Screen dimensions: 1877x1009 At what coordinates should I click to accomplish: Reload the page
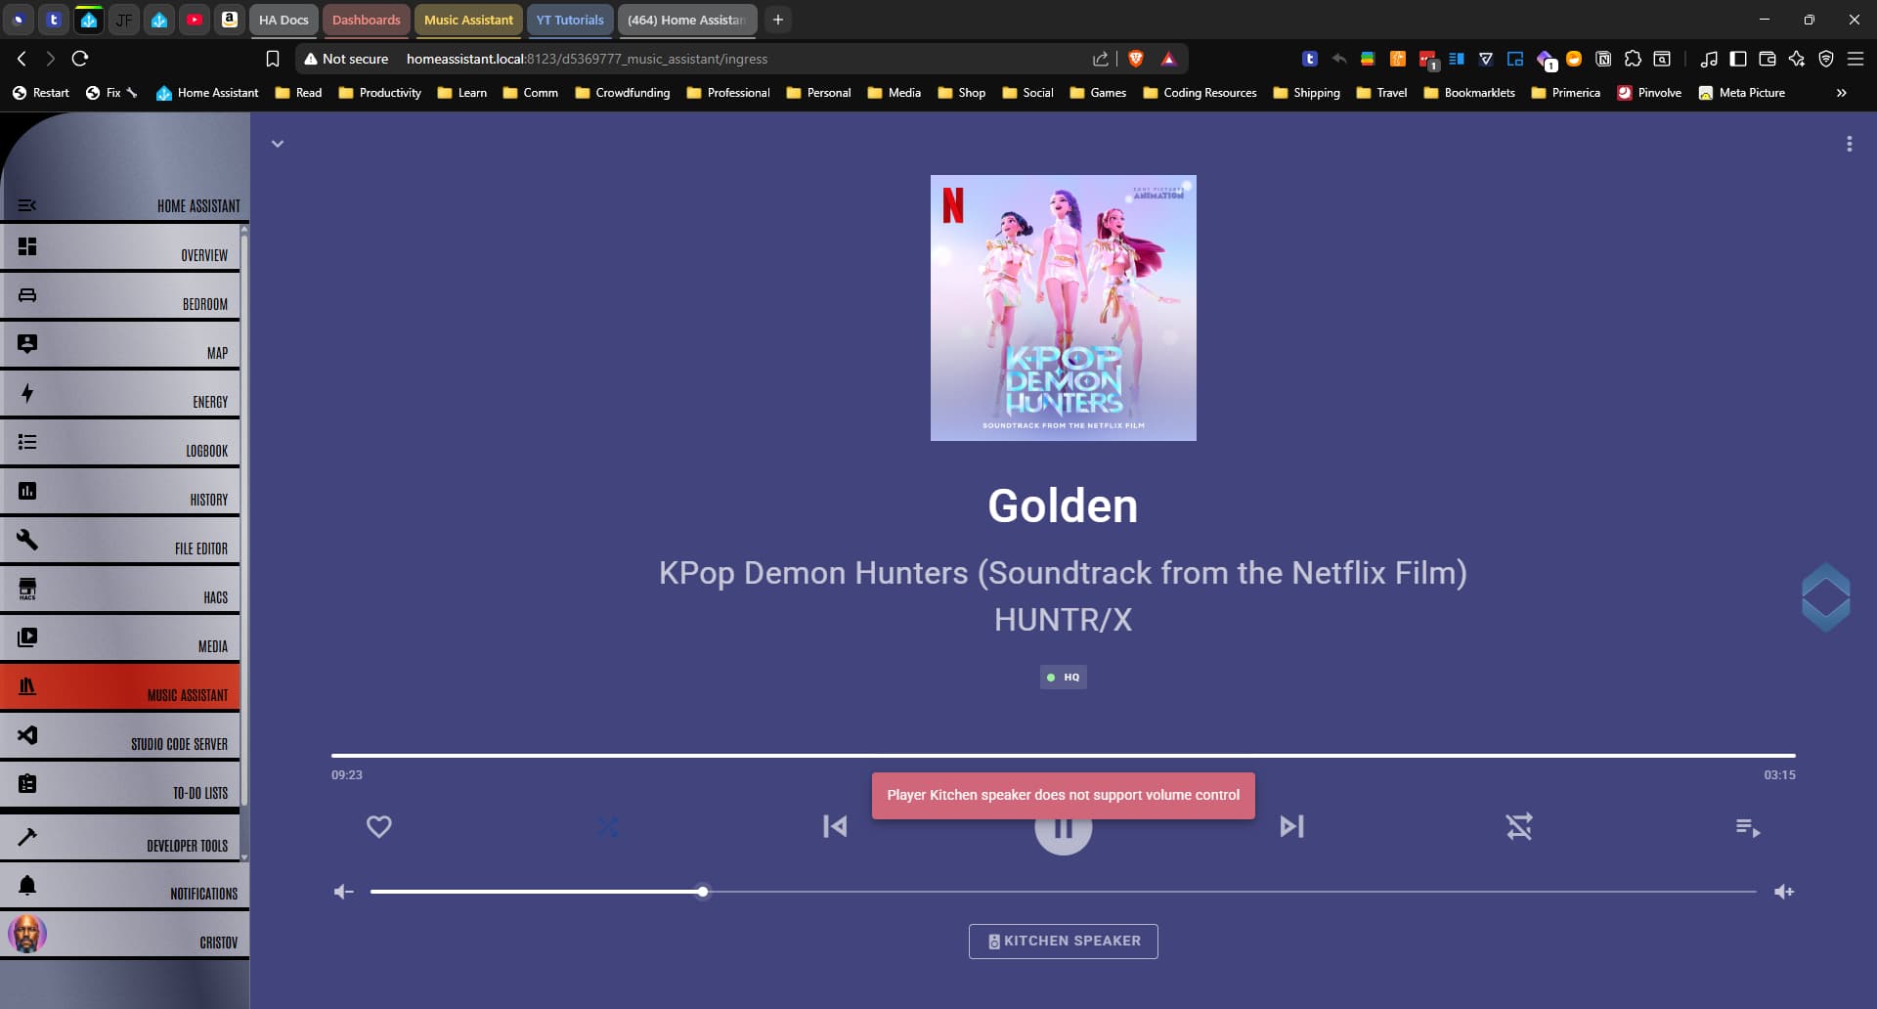pyautogui.click(x=80, y=59)
